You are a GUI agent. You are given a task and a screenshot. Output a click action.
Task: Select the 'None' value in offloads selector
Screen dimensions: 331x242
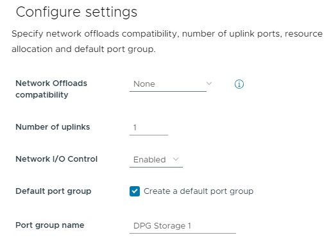tap(144, 84)
